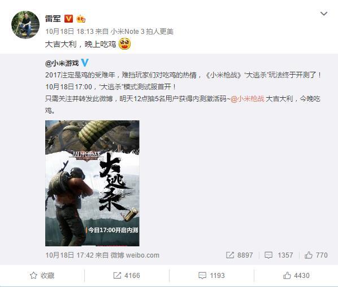Open the 10月18日 17:42 original post timestamp
Screen dimensions: 338x287
pos(70,255)
